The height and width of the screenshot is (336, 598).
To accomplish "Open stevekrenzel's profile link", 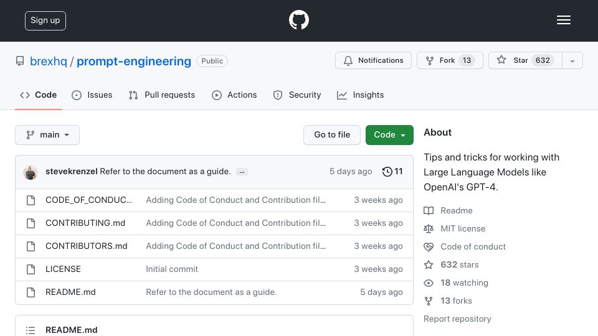I will [x=71, y=172].
